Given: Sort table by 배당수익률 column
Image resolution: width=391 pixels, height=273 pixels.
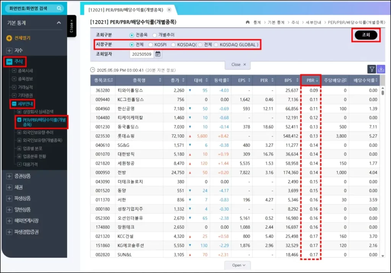Looking at the screenshot, I should tap(365, 80).
